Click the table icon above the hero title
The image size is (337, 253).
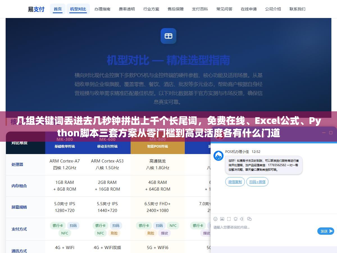168,36
